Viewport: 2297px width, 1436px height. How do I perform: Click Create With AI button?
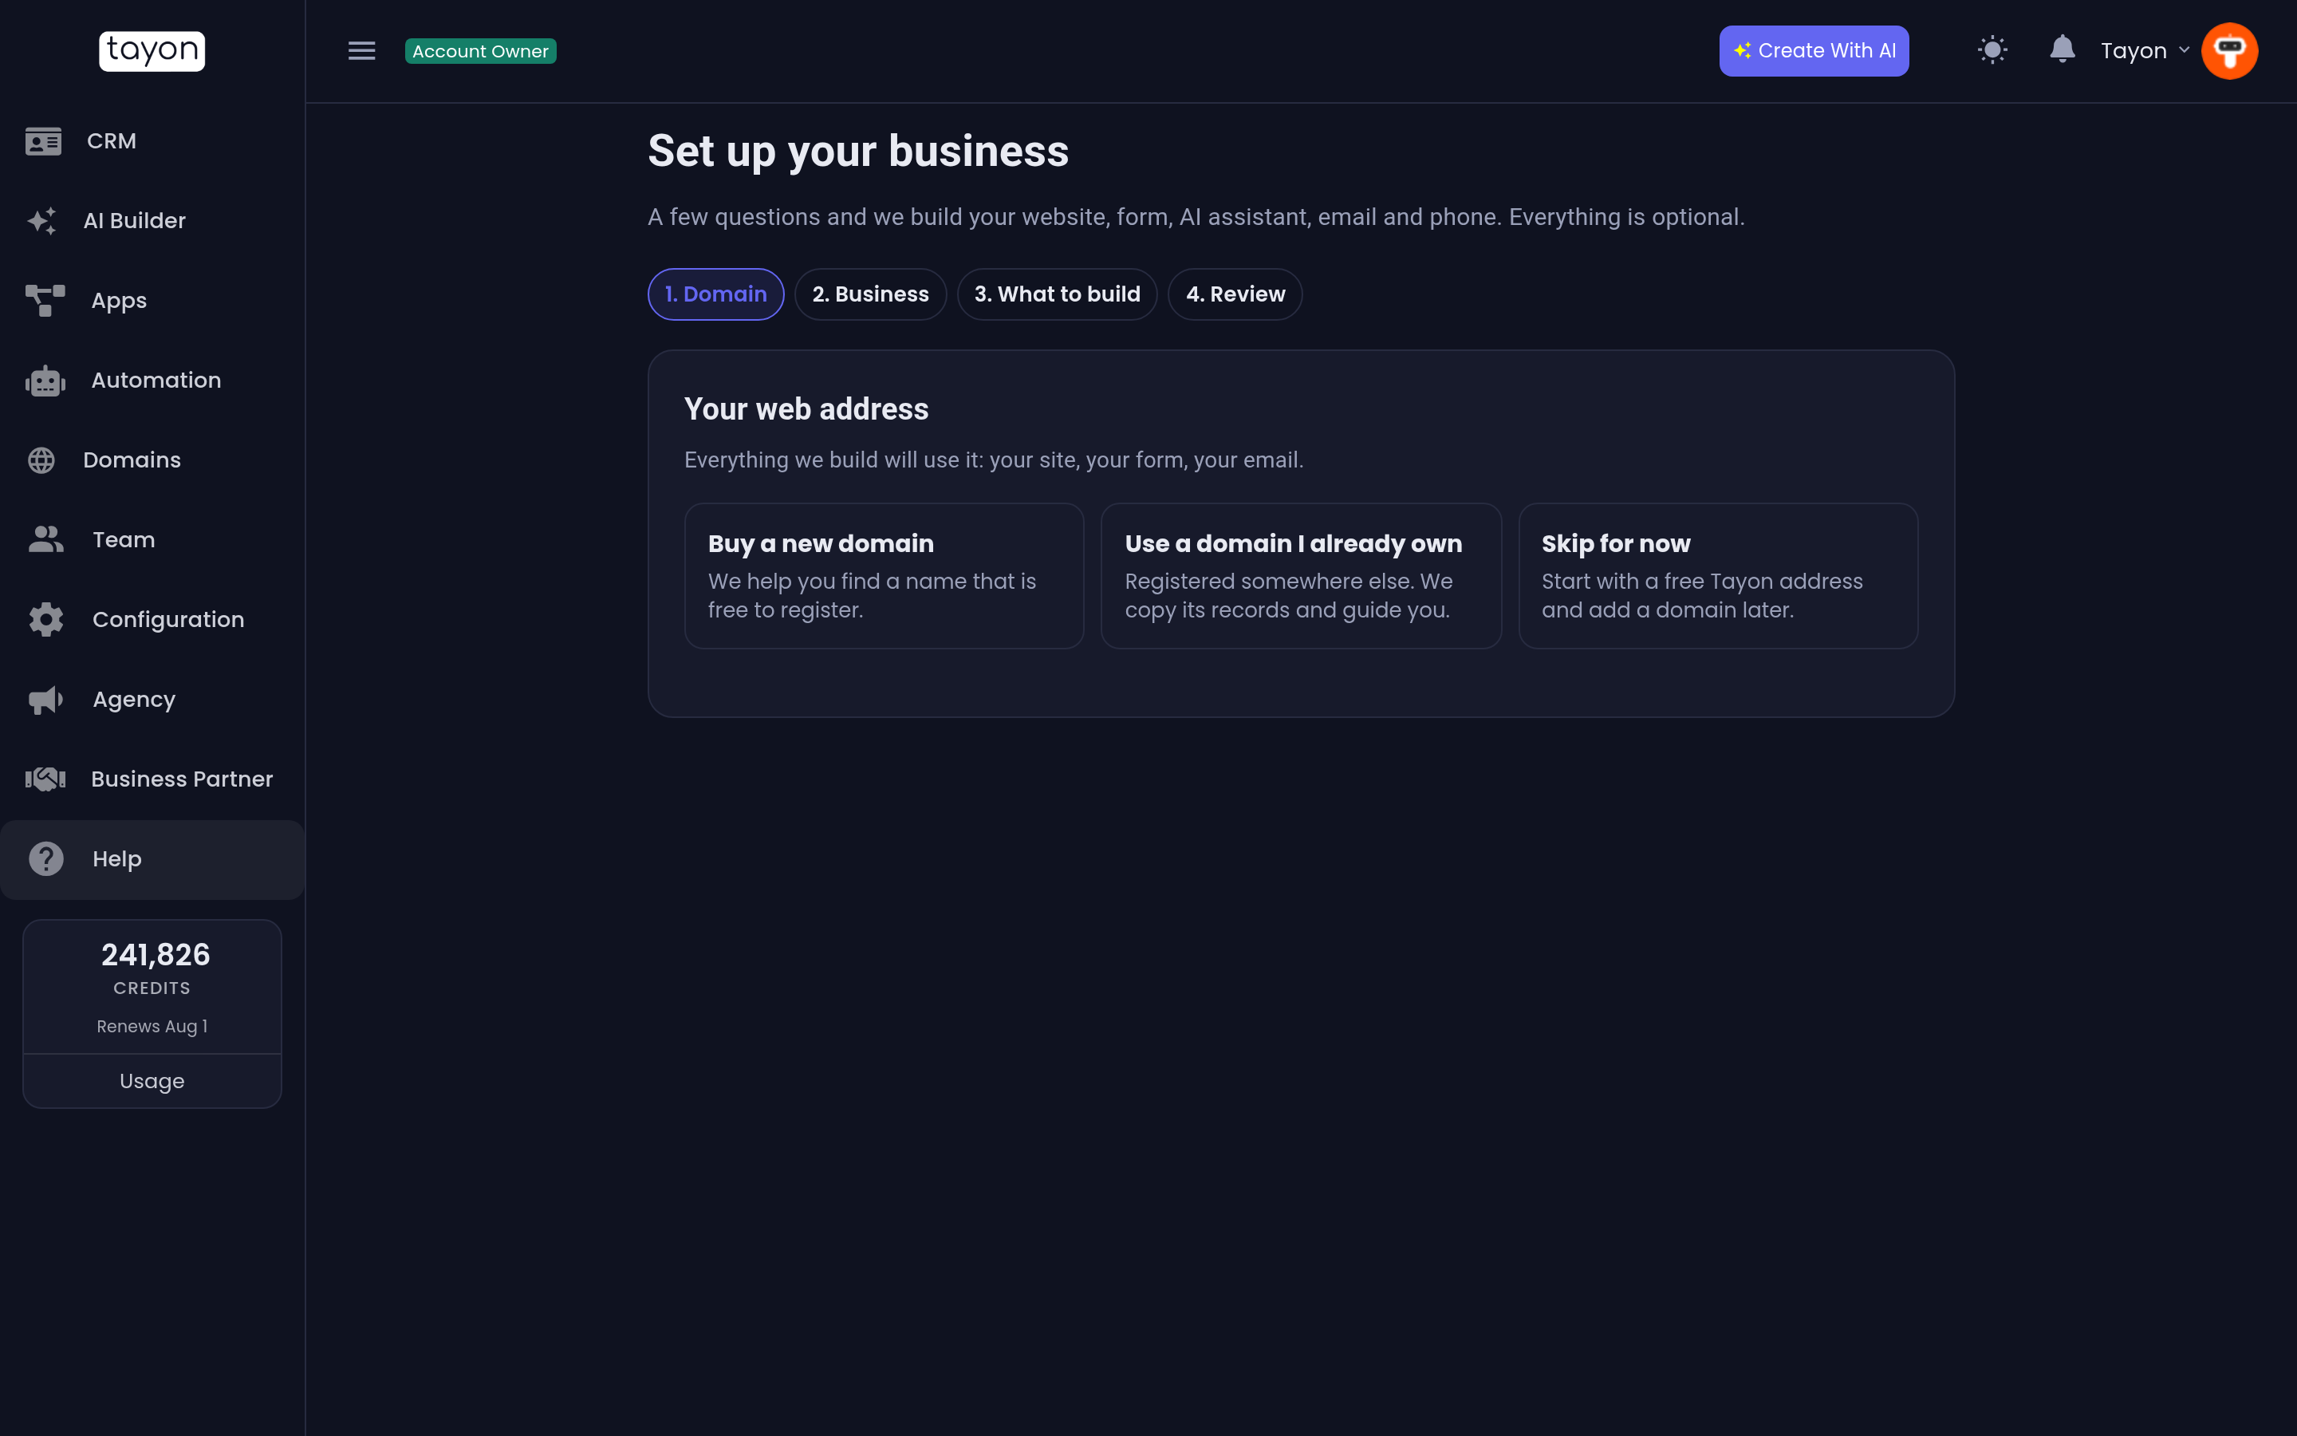[x=1814, y=51]
